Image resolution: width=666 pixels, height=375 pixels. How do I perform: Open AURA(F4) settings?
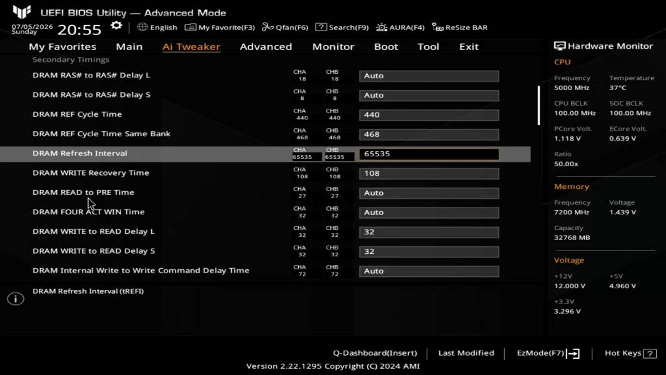click(407, 27)
